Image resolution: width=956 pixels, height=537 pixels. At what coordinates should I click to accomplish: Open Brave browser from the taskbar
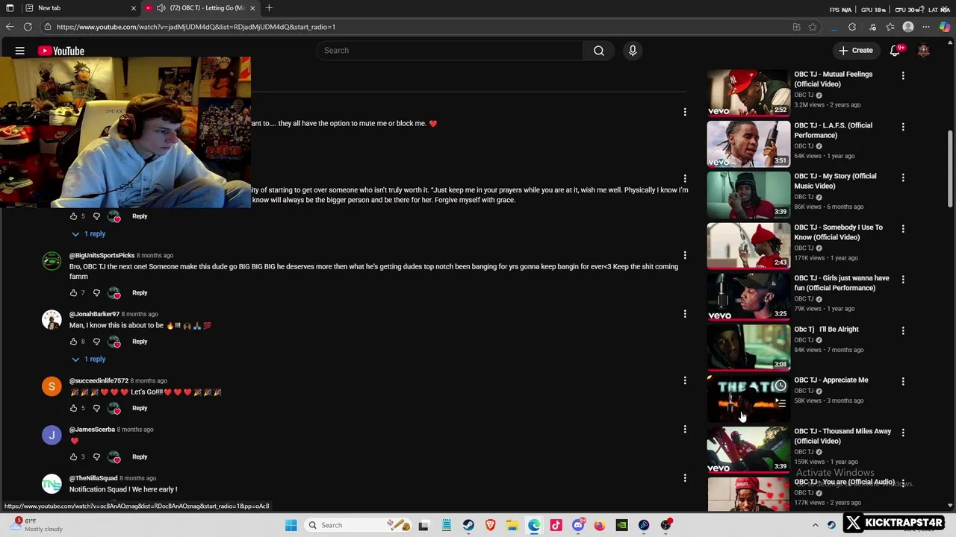(x=490, y=525)
